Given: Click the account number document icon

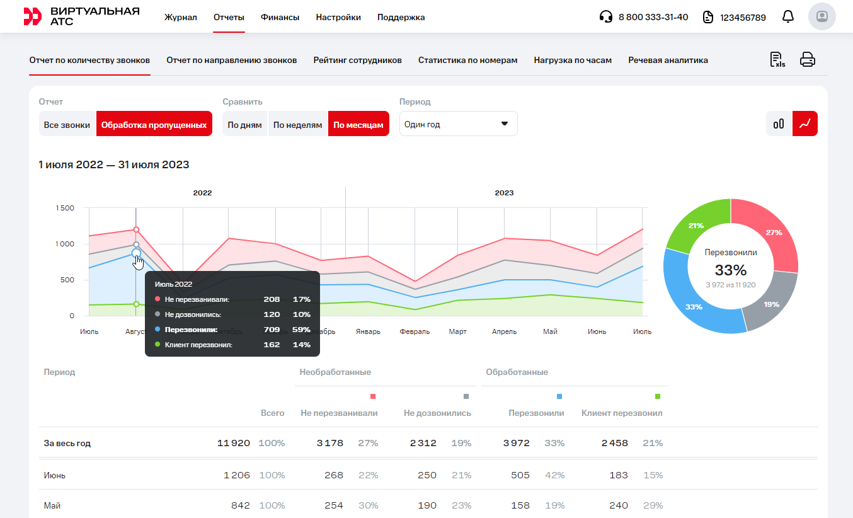Looking at the screenshot, I should tap(708, 17).
